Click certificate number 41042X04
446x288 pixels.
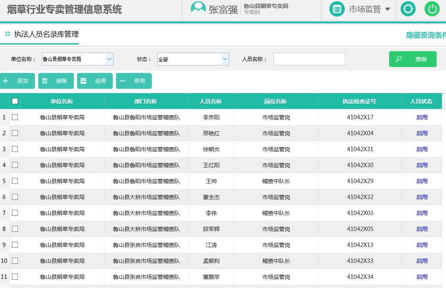[x=360, y=133]
